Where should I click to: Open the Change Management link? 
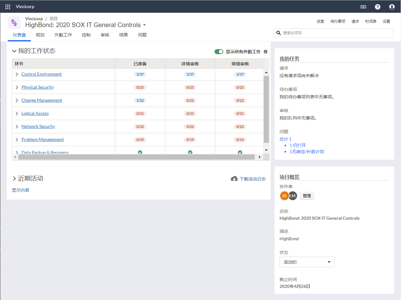coord(42,100)
